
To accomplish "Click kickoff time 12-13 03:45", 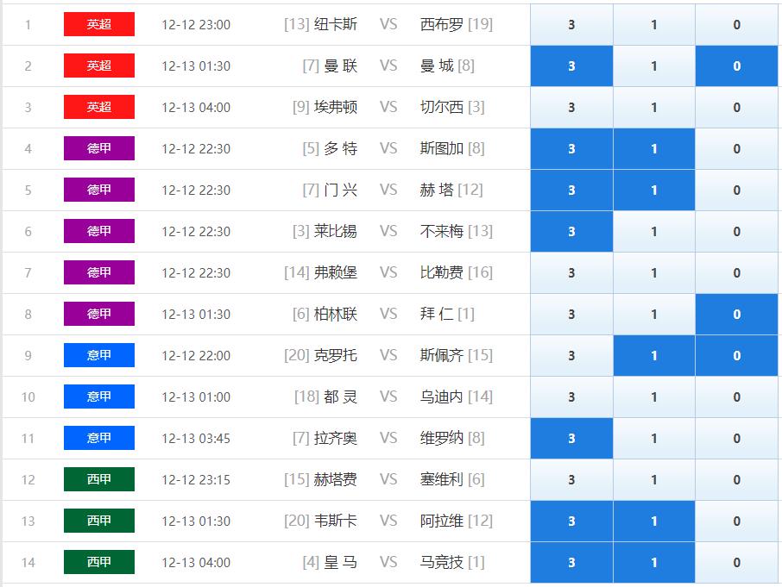I will coord(196,438).
